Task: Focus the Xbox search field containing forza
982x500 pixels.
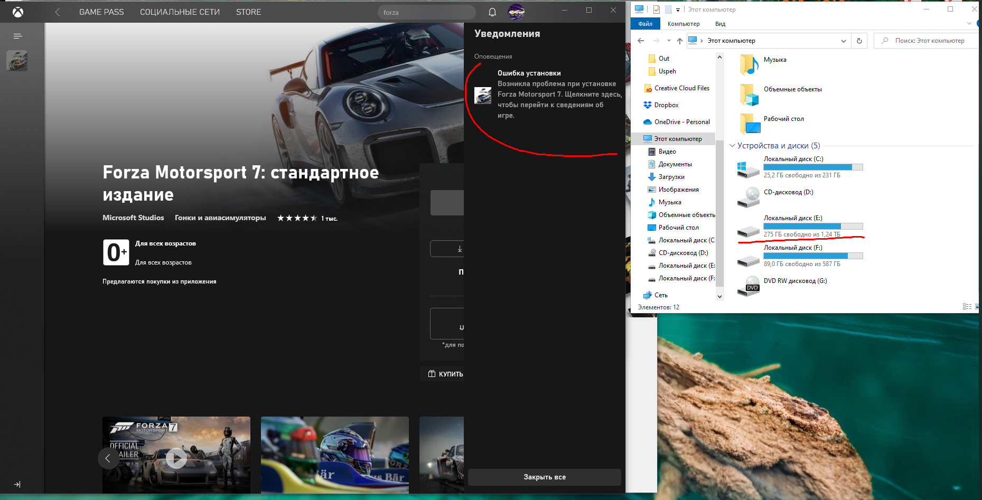Action: tap(426, 12)
